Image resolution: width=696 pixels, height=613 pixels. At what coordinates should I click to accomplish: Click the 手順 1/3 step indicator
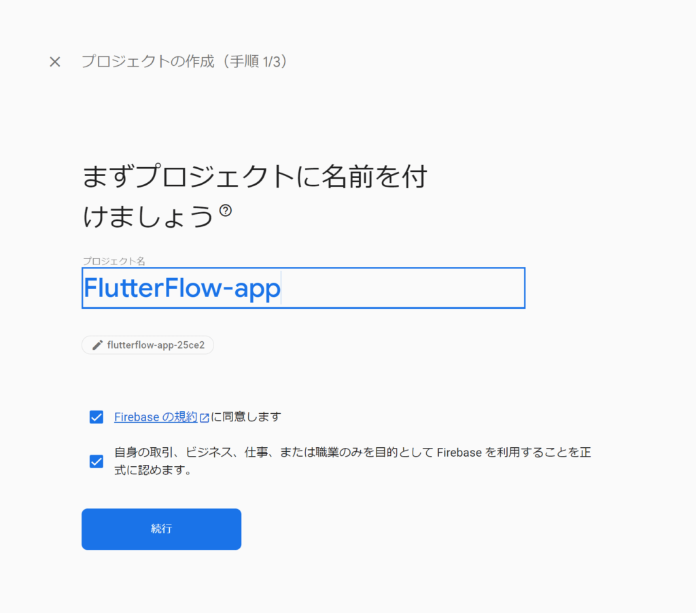point(256,61)
